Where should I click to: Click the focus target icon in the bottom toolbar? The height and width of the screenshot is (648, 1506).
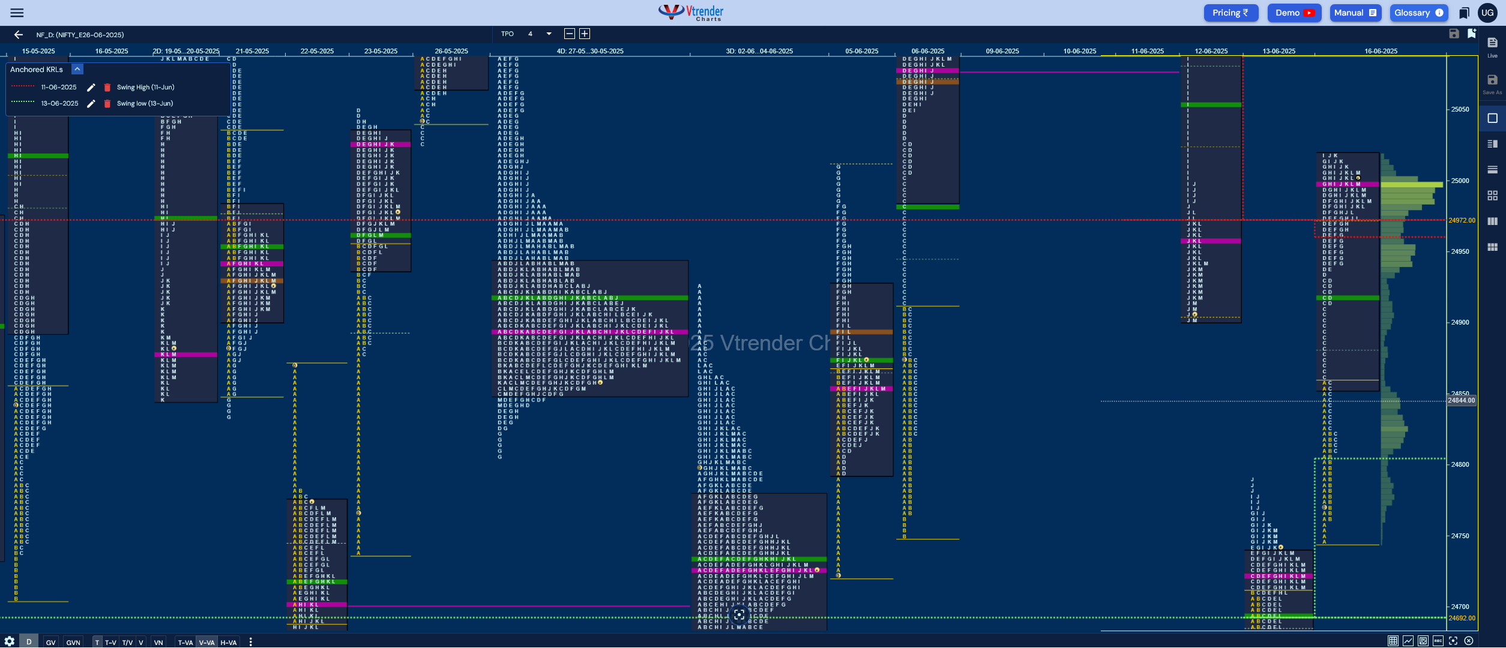coord(1453,641)
